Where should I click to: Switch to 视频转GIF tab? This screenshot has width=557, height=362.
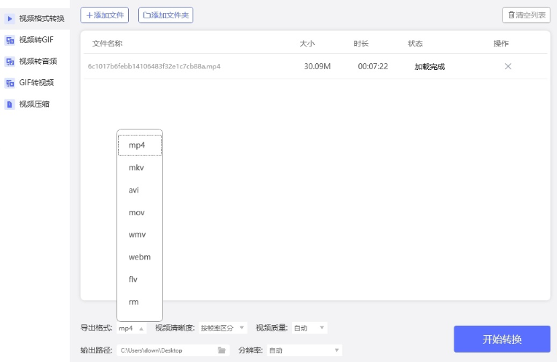pyautogui.click(x=35, y=40)
